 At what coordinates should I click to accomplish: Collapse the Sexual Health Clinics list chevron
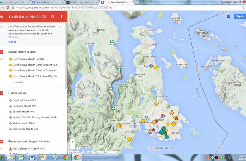[1, 59]
